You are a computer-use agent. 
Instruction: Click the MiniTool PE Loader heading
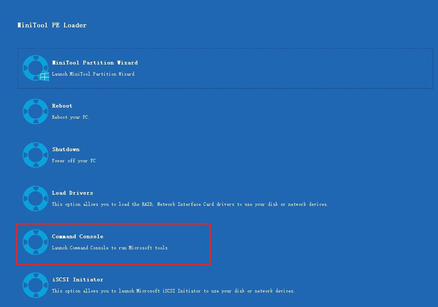pyautogui.click(x=52, y=25)
